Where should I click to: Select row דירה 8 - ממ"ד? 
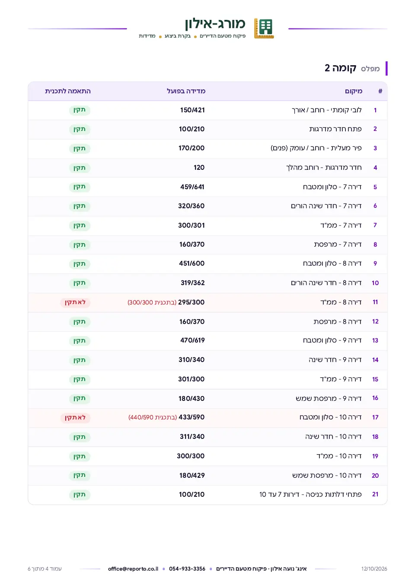pos(207,302)
